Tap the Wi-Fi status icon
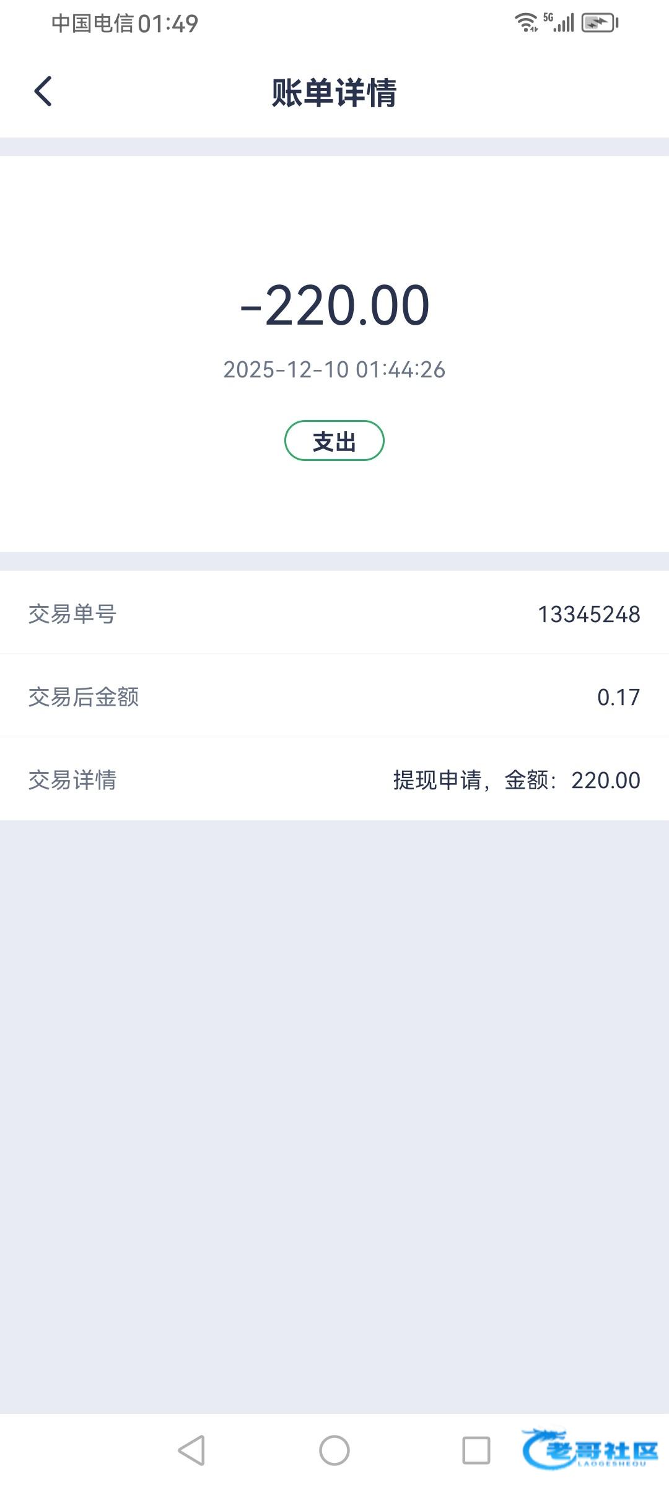Viewport: 669px width, 1487px height. 526,23
